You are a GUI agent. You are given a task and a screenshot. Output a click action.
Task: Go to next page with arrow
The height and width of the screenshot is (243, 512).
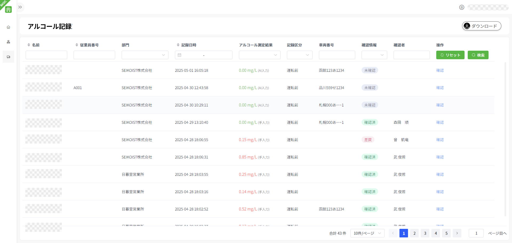click(457, 233)
